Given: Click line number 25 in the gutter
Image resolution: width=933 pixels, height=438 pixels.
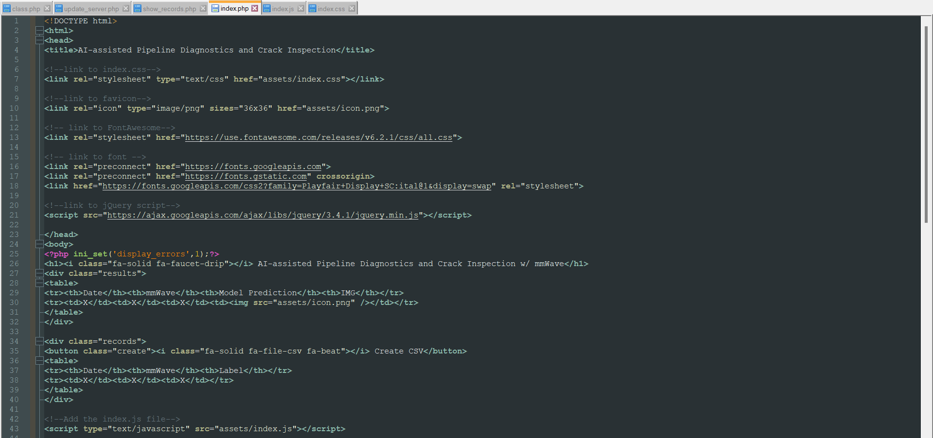Looking at the screenshot, I should (14, 254).
